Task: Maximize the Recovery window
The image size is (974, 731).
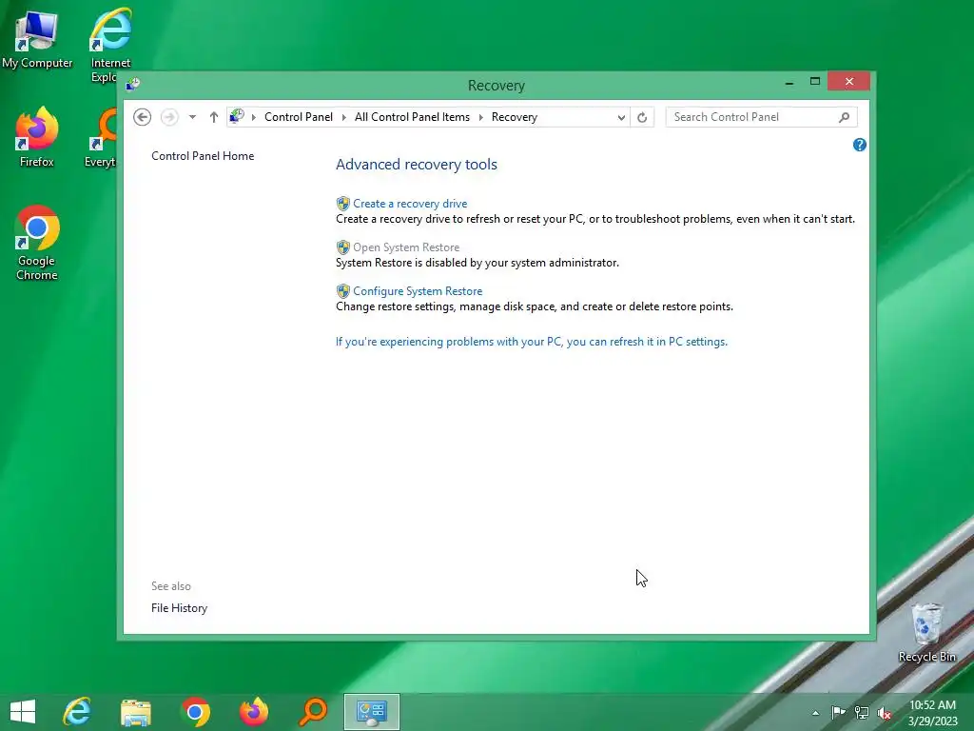Action: [x=815, y=82]
